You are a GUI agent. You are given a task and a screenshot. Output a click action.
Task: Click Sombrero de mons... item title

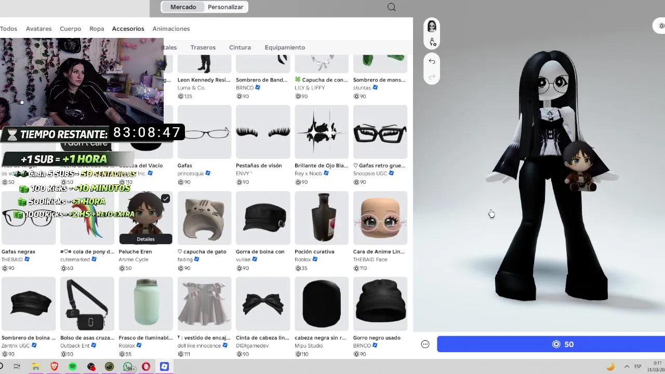pyautogui.click(x=379, y=80)
